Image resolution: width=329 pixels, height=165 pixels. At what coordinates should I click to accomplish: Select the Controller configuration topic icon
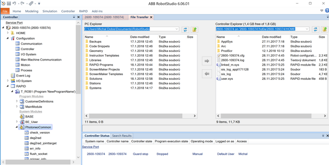(18, 49)
